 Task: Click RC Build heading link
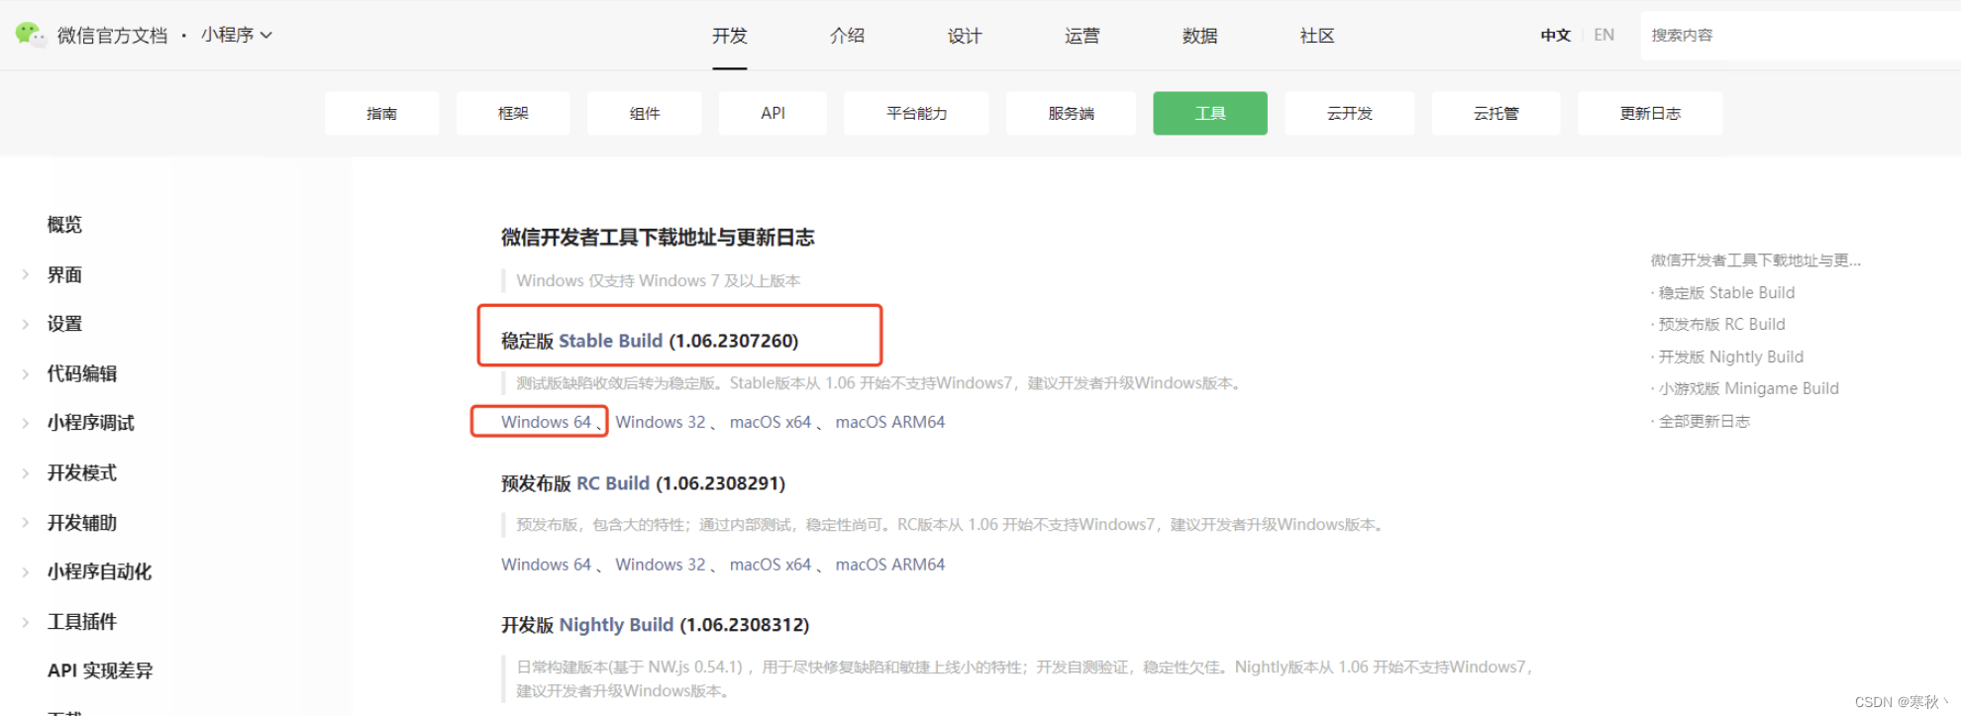tap(613, 483)
